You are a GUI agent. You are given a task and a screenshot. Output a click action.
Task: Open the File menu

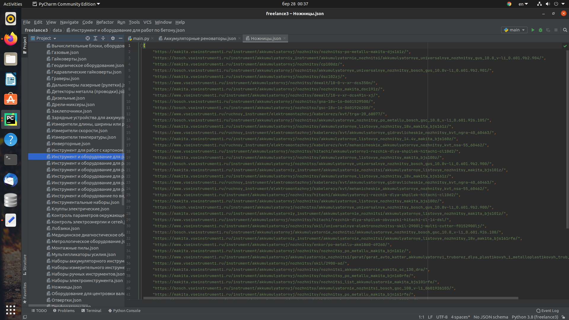tap(27, 22)
